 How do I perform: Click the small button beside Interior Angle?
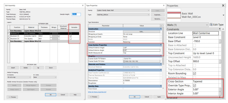tap(220, 93)
